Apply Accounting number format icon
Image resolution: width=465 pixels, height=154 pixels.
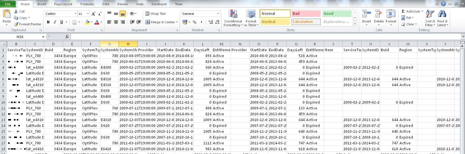(x=185, y=22)
